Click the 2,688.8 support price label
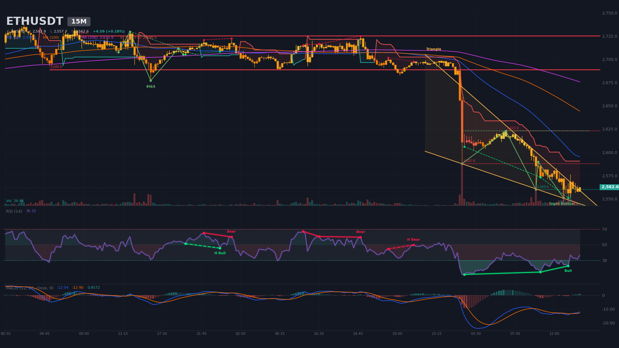This screenshot has width=619, height=348. (x=56, y=67)
